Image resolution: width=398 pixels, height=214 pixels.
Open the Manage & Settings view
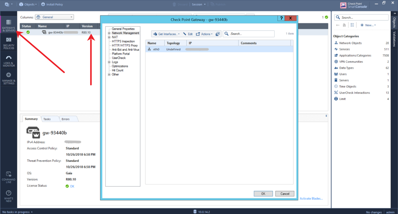coord(9,78)
